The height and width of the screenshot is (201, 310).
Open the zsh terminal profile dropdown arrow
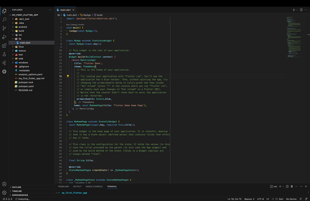click(x=283, y=186)
